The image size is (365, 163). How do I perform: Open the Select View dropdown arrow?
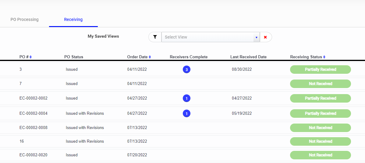click(257, 37)
